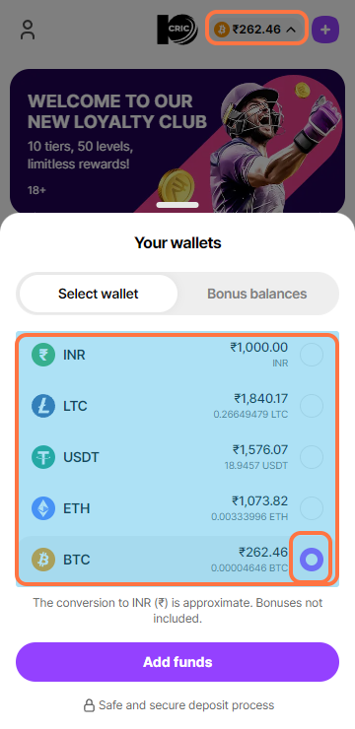355x729 pixels.
Task: Select the USDT wallet radio button
Action: tap(312, 457)
